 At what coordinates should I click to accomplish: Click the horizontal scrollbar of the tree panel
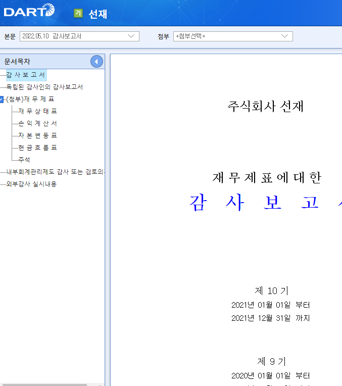(44, 384)
